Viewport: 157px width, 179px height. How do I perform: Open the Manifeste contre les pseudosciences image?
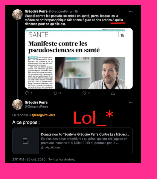[79, 58]
